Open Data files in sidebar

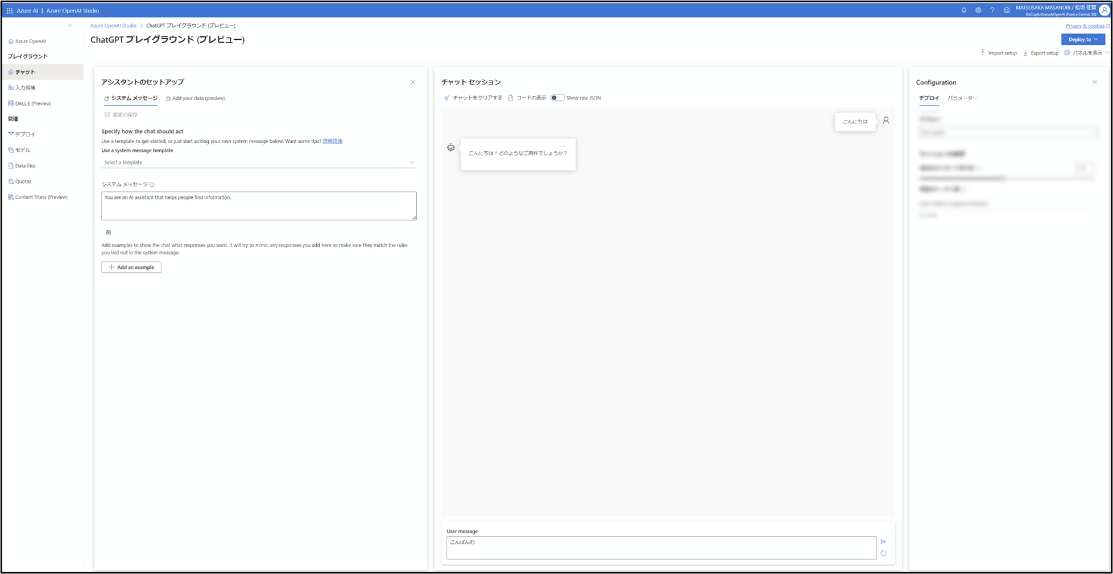(x=22, y=165)
